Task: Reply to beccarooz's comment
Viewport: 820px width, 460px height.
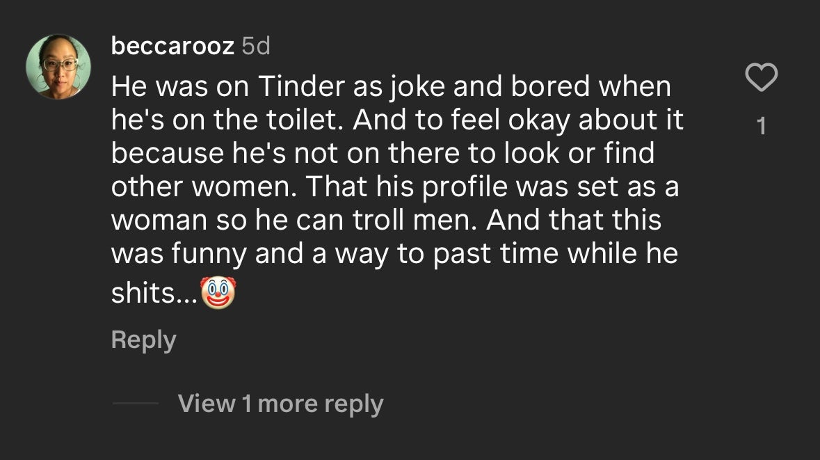Action: 144,340
